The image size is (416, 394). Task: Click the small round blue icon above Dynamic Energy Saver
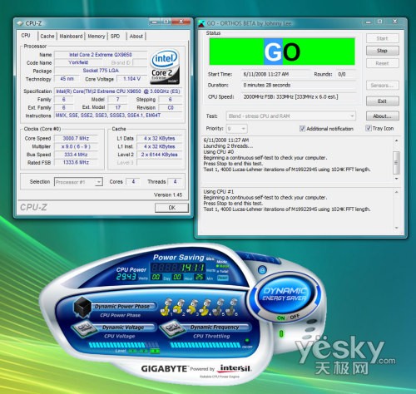262,269
